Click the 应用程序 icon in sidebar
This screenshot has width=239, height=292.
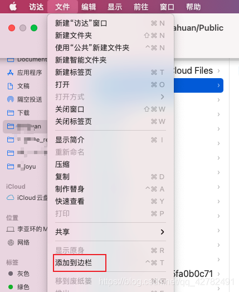10,73
